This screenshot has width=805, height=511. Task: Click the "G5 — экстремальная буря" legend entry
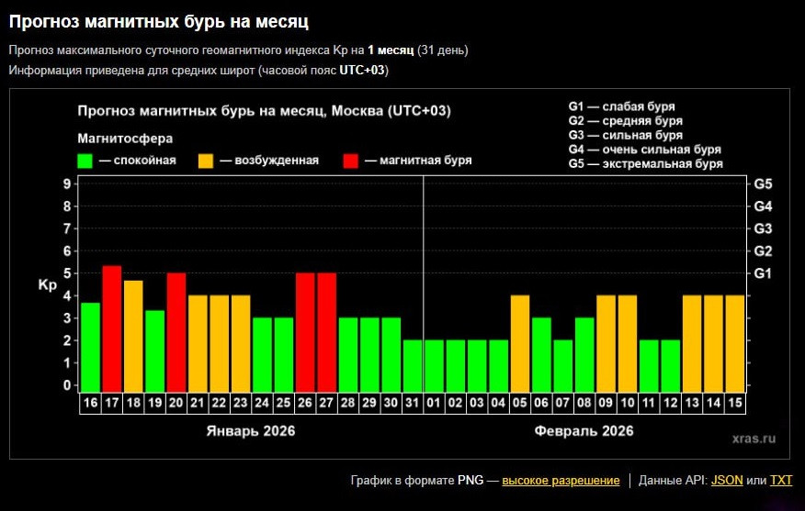(x=645, y=164)
